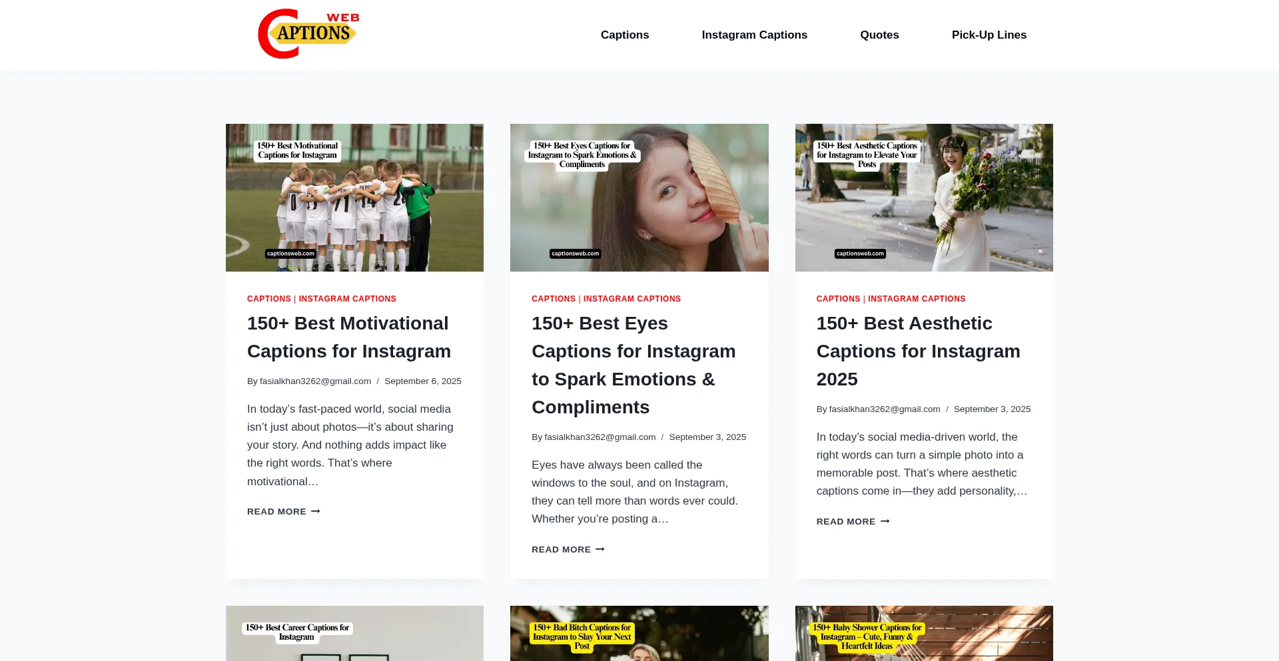1279x661 pixels.
Task: Click the '150+ Best Motivational Captions' title
Action: coord(348,337)
